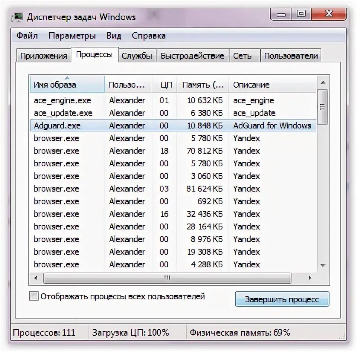Sort by Описание column header
The image size is (357, 352).
coord(273,85)
